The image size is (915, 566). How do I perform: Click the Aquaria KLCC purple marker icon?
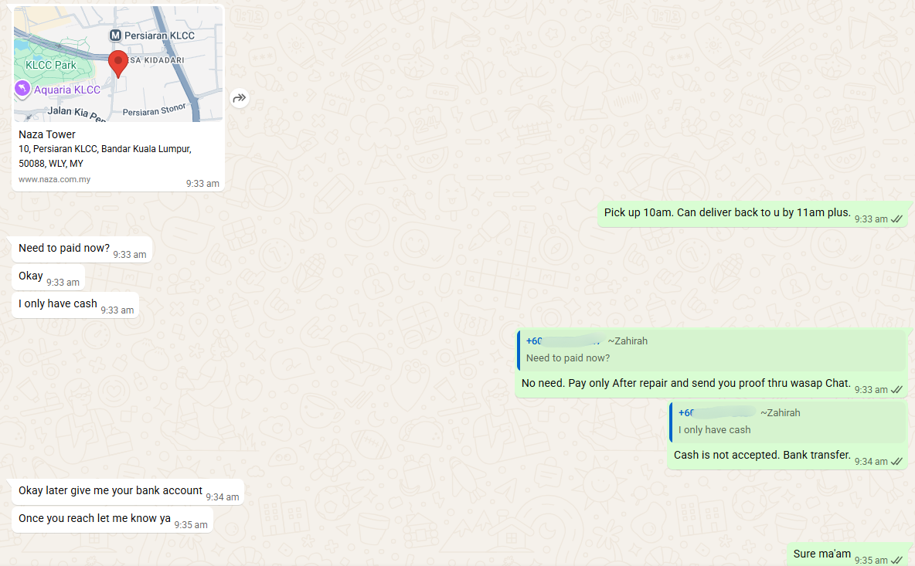pyautogui.click(x=22, y=89)
